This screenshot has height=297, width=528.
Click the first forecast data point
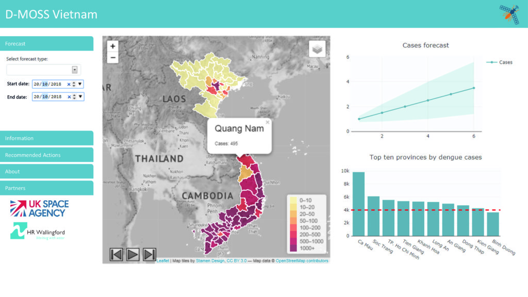click(359, 119)
